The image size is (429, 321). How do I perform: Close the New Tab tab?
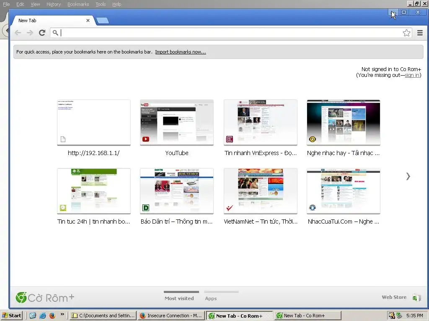tap(88, 20)
